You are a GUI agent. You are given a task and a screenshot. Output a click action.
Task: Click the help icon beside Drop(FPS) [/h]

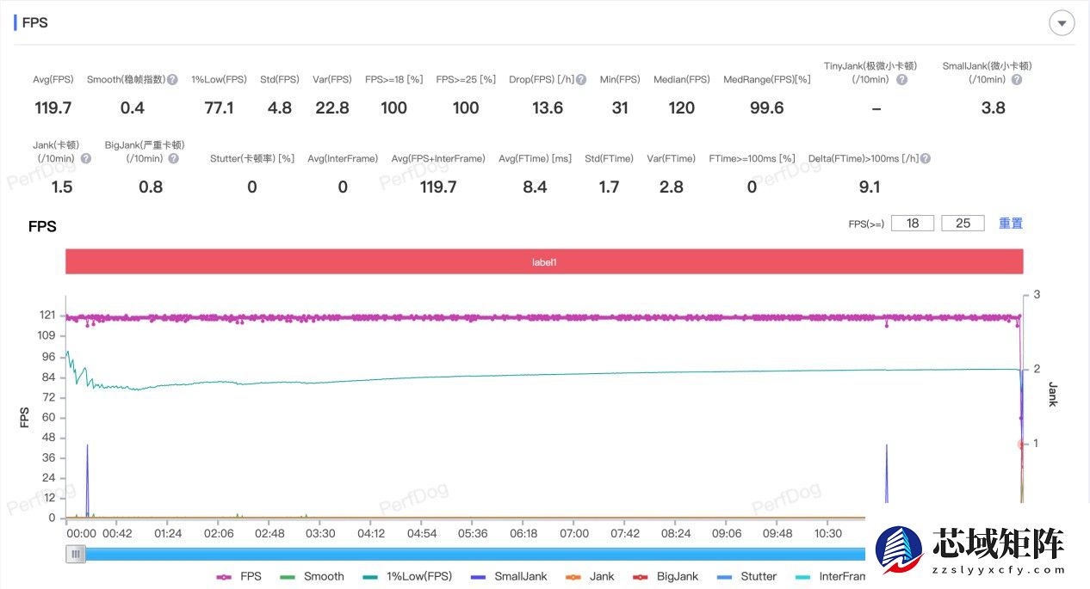pos(581,80)
